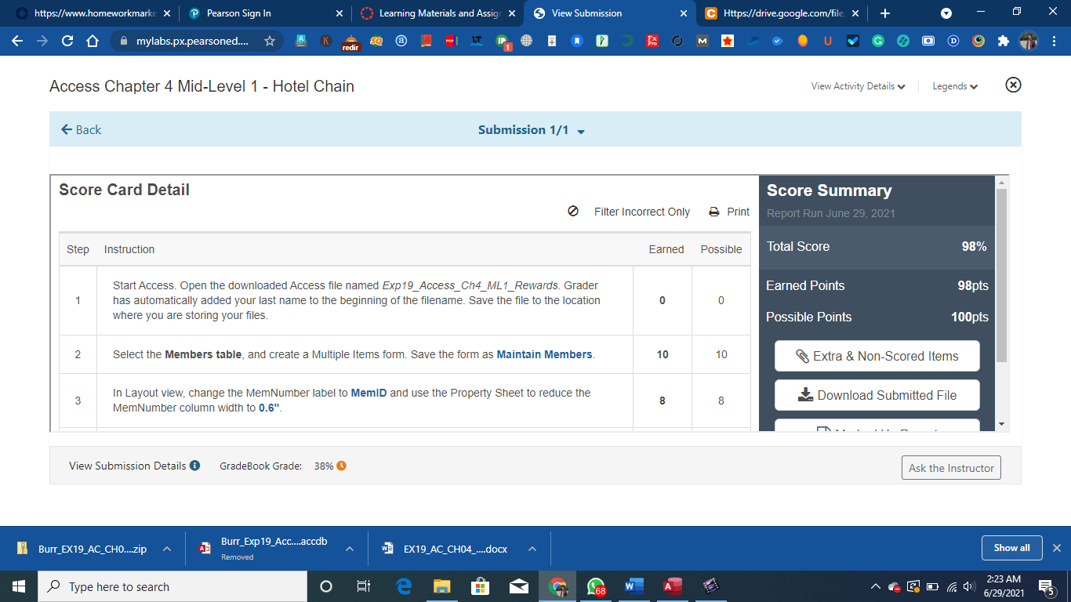The height and width of the screenshot is (602, 1071).
Task: Open the Windows Start menu
Action: (19, 586)
